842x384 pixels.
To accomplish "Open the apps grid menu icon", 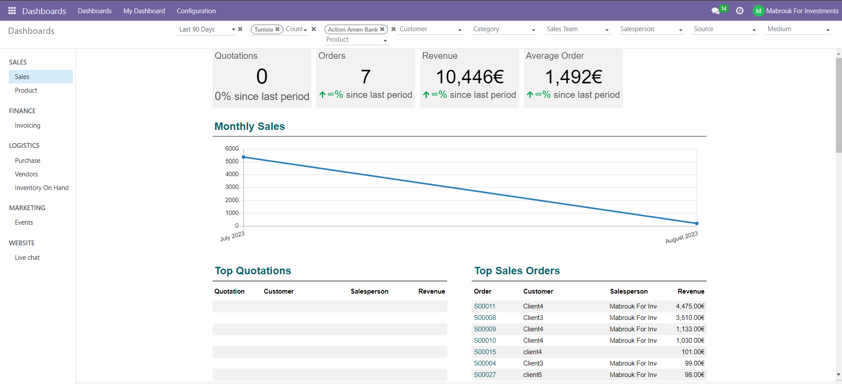I will (12, 11).
